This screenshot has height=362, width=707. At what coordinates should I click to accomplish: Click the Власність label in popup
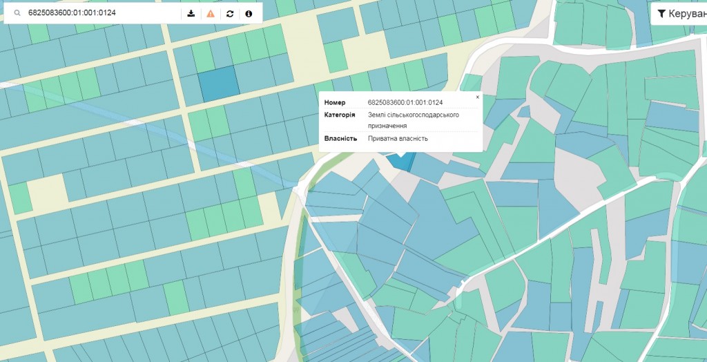pos(340,138)
